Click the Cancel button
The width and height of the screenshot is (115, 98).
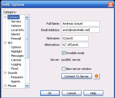tap(72, 93)
